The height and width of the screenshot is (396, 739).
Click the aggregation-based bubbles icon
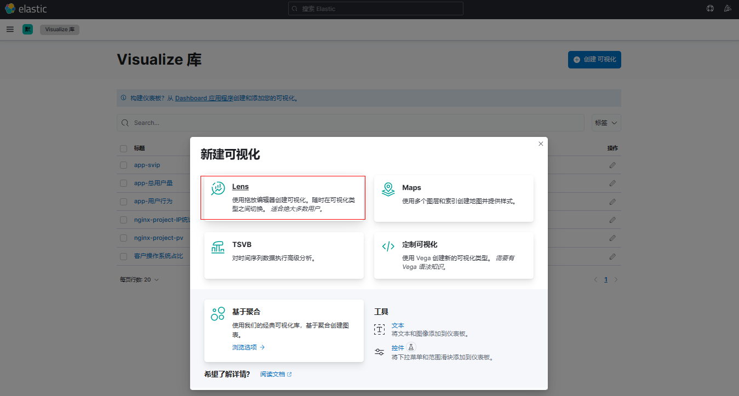[x=218, y=313]
